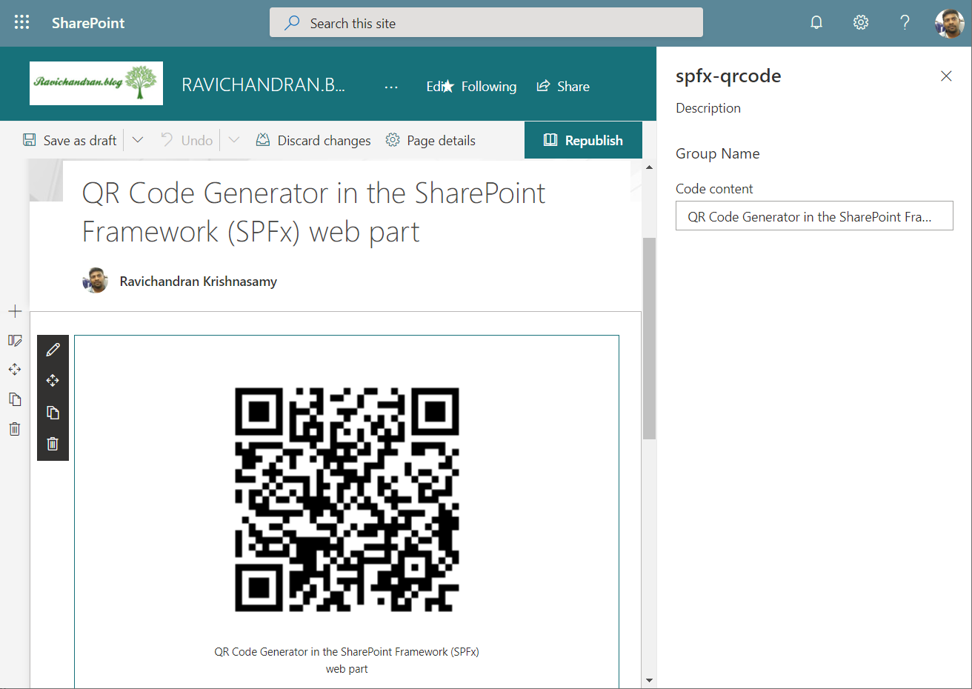
Task: Open the SharePoint app launcher grid
Action: point(22,23)
